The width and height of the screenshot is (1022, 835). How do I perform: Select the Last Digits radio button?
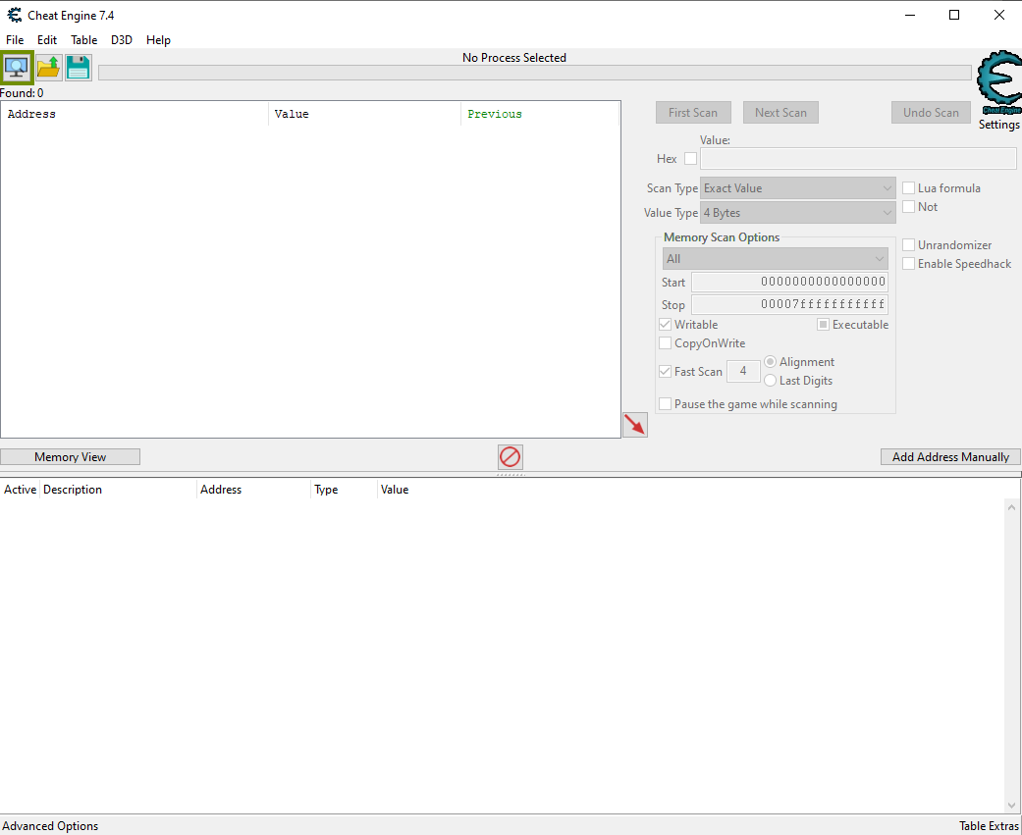click(770, 381)
